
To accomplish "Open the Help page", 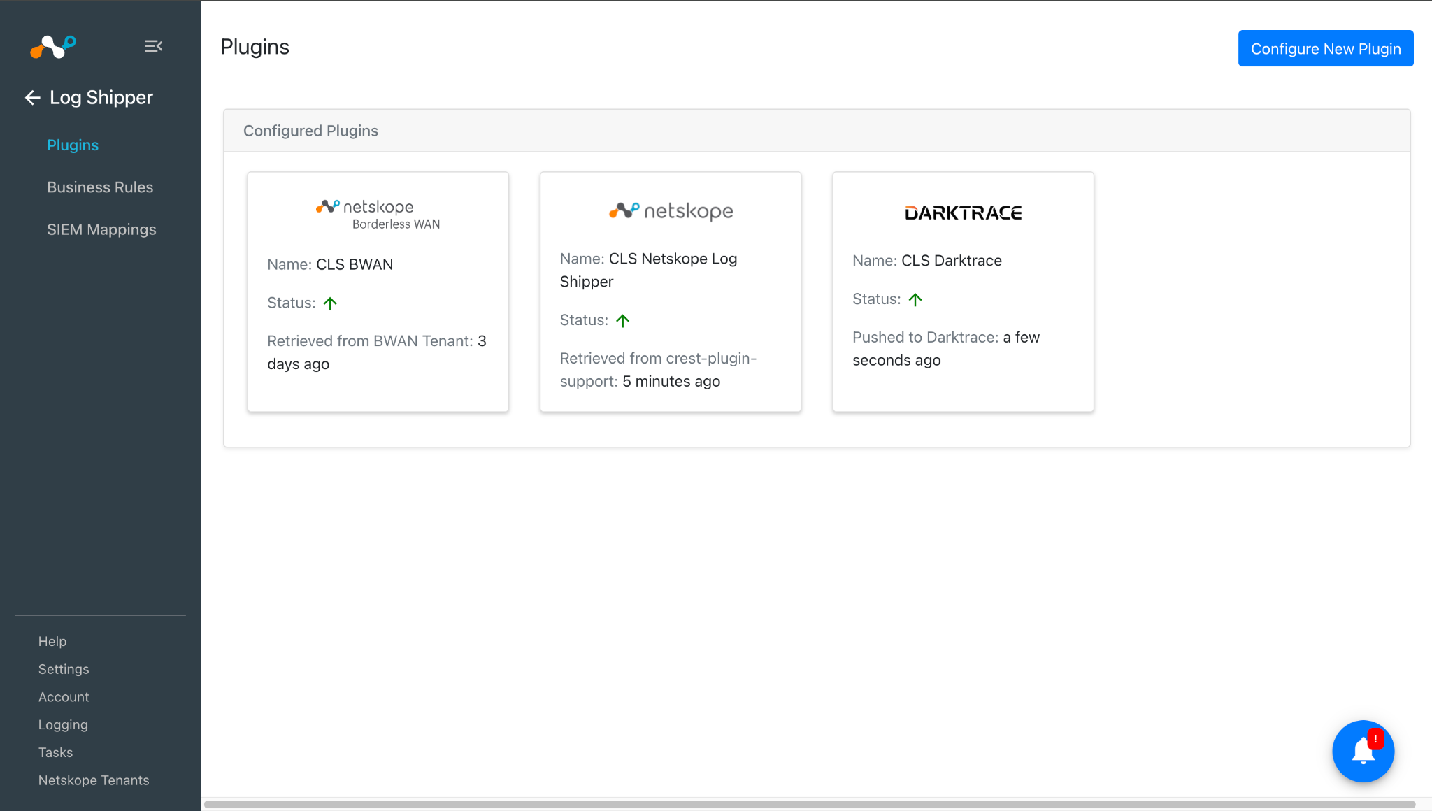I will tap(52, 641).
